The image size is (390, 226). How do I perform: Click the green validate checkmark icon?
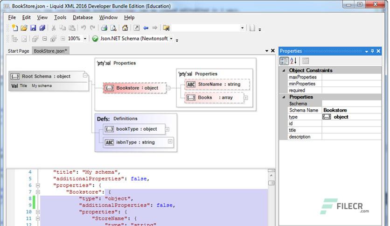click(95, 39)
